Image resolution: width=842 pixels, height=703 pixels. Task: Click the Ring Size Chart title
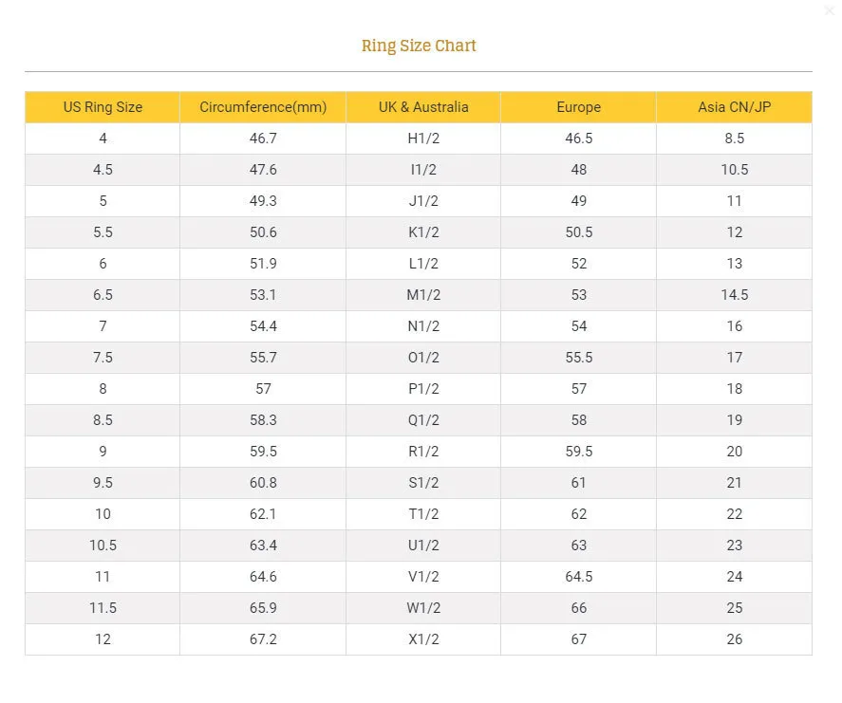tap(419, 46)
